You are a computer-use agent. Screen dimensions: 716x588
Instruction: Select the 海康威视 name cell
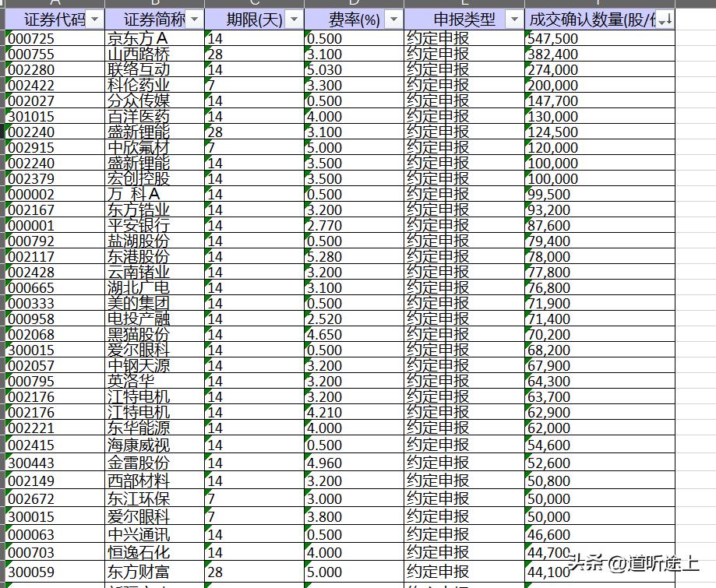[x=154, y=444]
